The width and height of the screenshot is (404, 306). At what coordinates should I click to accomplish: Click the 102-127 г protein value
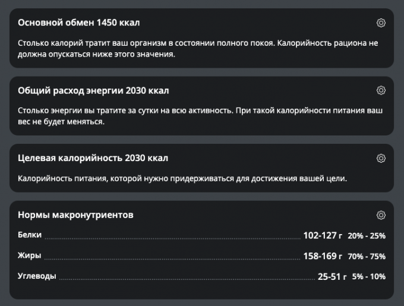323,236
